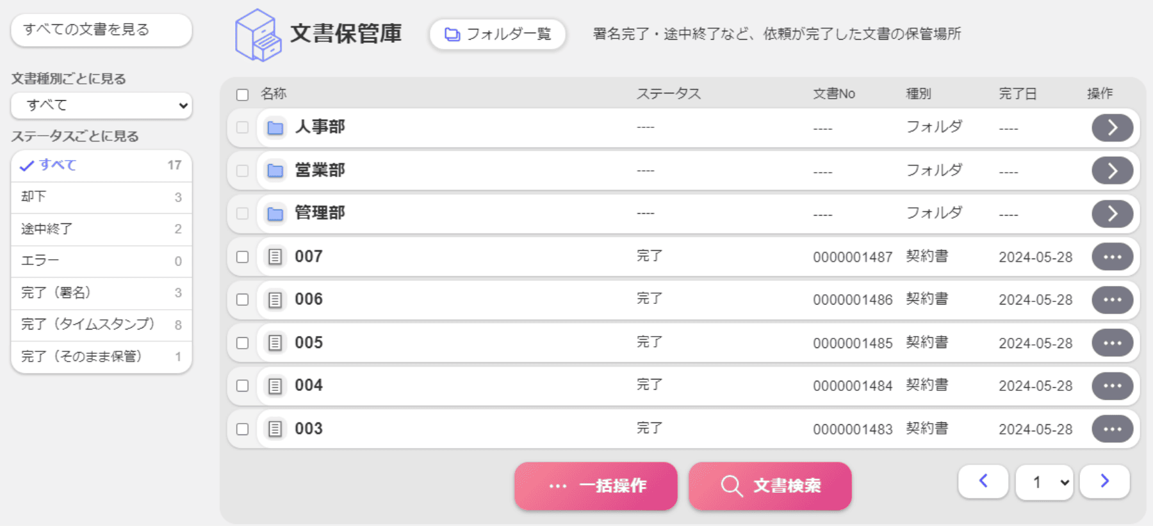Check the checkbox for document 005
The height and width of the screenshot is (526, 1153).
(242, 342)
